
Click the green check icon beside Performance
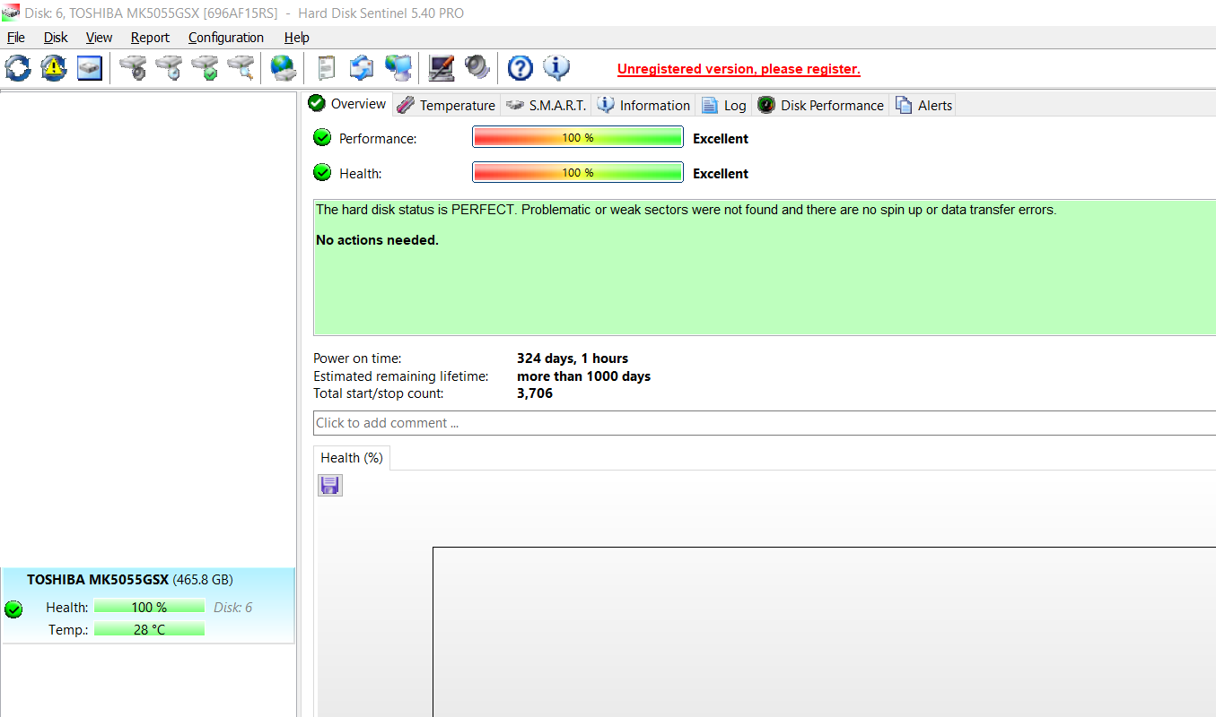pyautogui.click(x=322, y=138)
